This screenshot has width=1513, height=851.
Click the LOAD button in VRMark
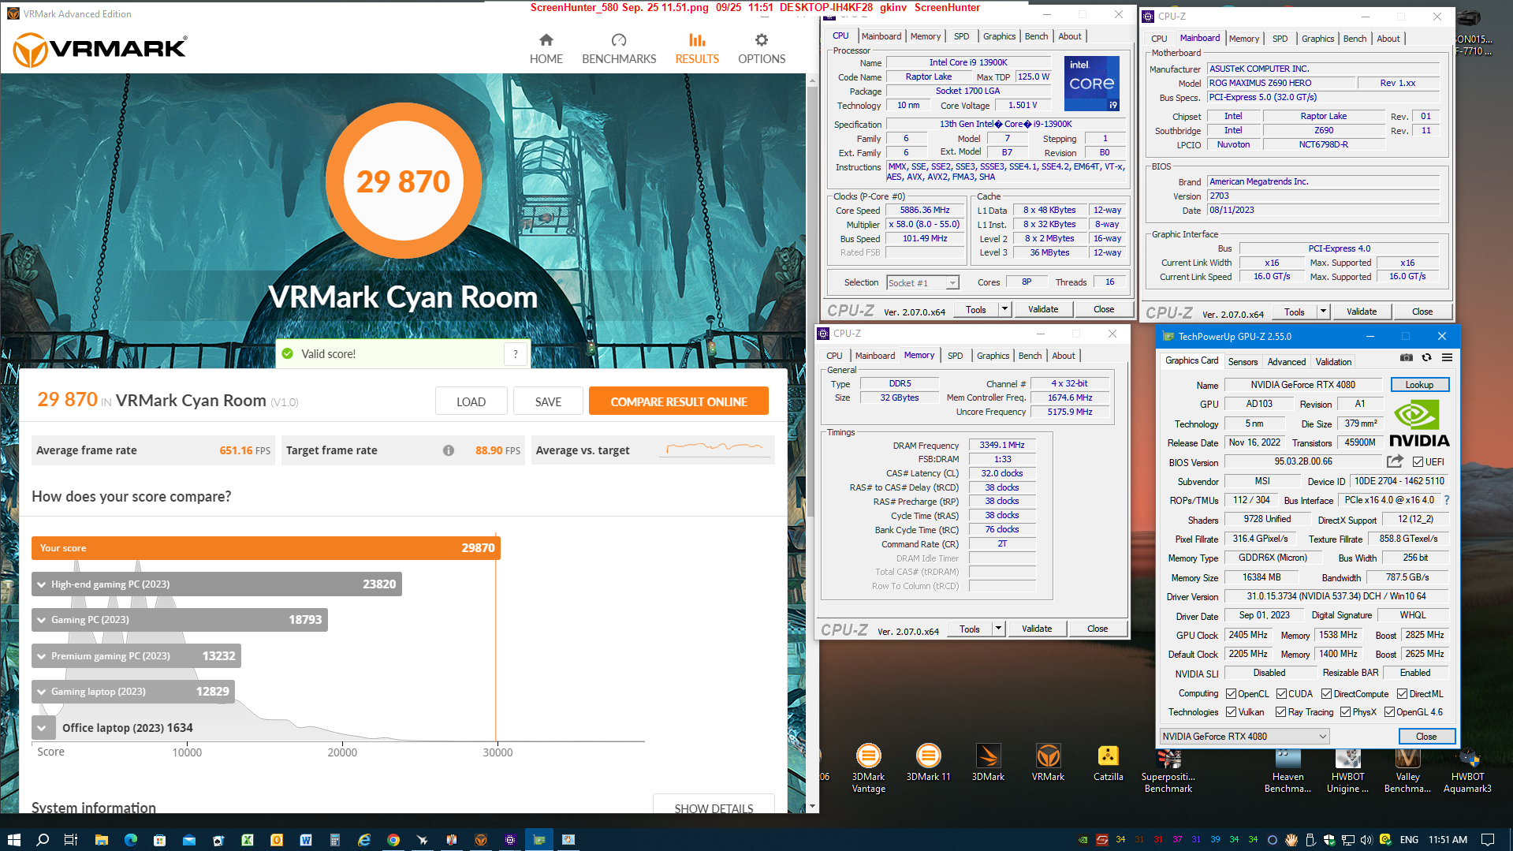click(471, 401)
